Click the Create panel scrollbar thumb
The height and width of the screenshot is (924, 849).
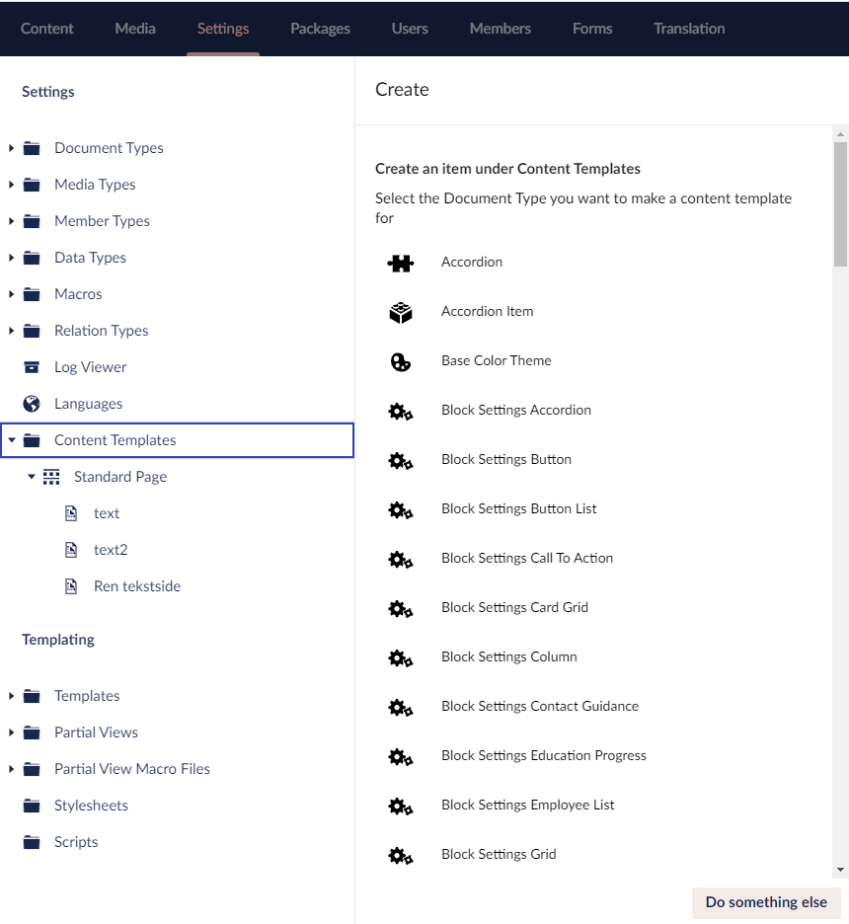[841, 204]
